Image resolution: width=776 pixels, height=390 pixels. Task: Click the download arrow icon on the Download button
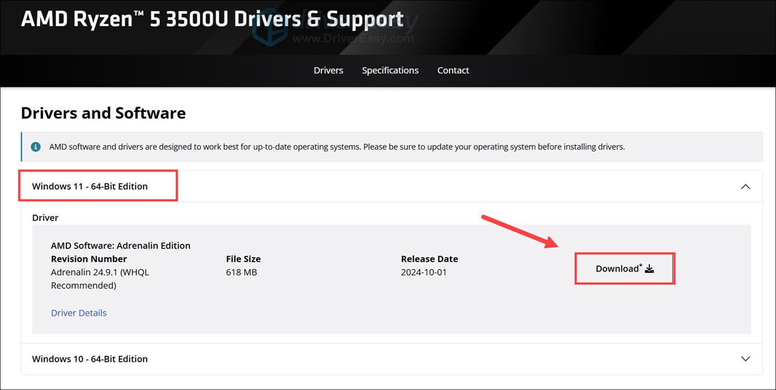point(648,268)
